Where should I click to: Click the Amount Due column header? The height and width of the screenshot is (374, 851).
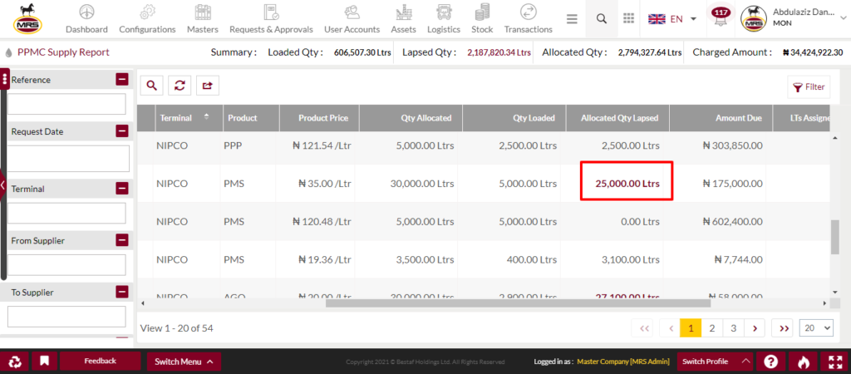pyautogui.click(x=721, y=118)
